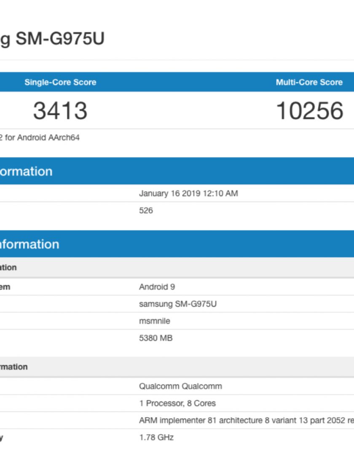The width and height of the screenshot is (354, 472).
Task: Select the single-core score value 3413
Action: [x=60, y=110]
